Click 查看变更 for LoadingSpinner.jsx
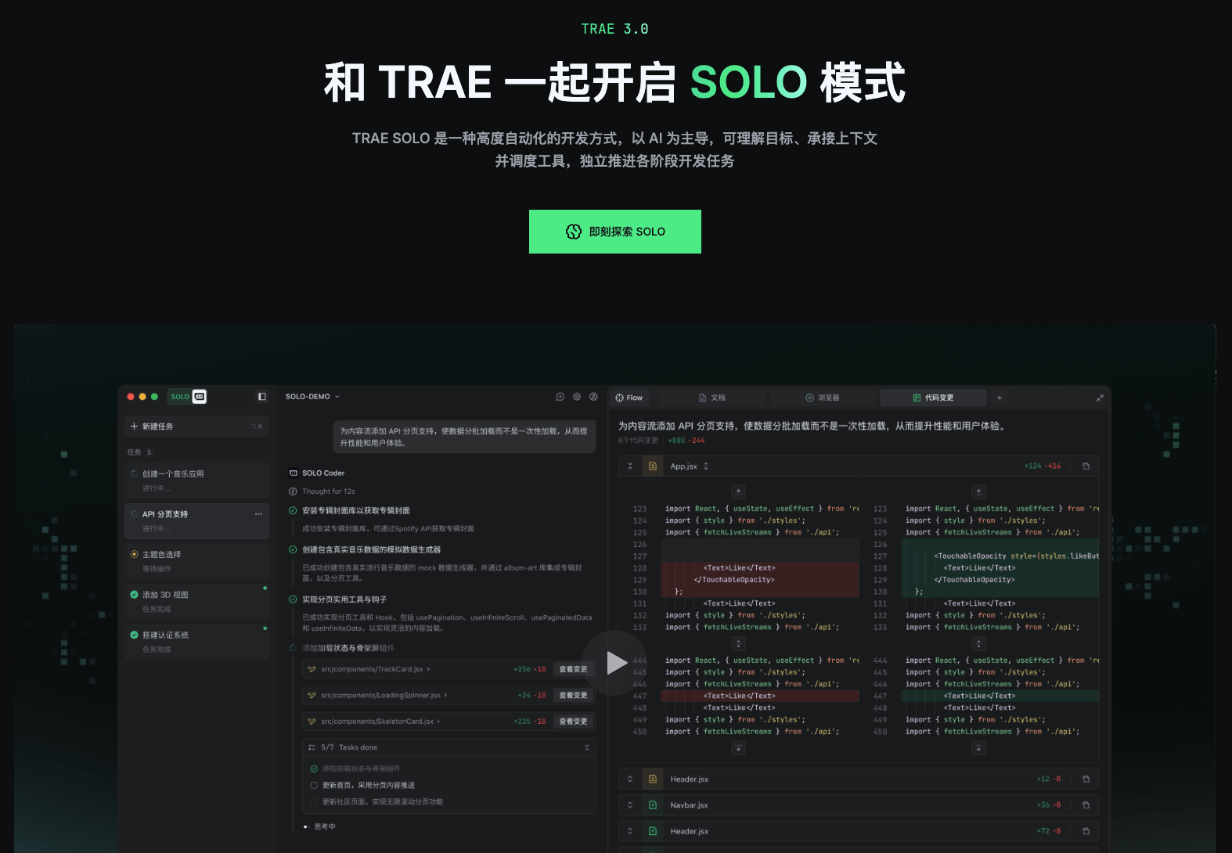The height and width of the screenshot is (853, 1232). point(573,695)
